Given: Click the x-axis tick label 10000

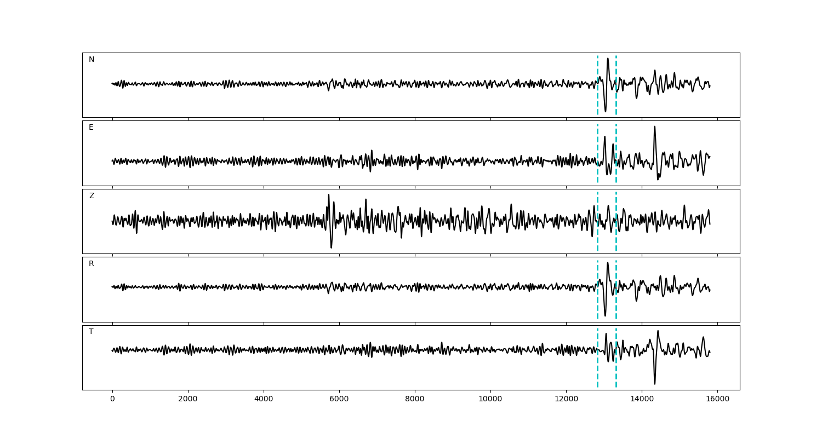Looking at the screenshot, I should pyautogui.click(x=490, y=399).
